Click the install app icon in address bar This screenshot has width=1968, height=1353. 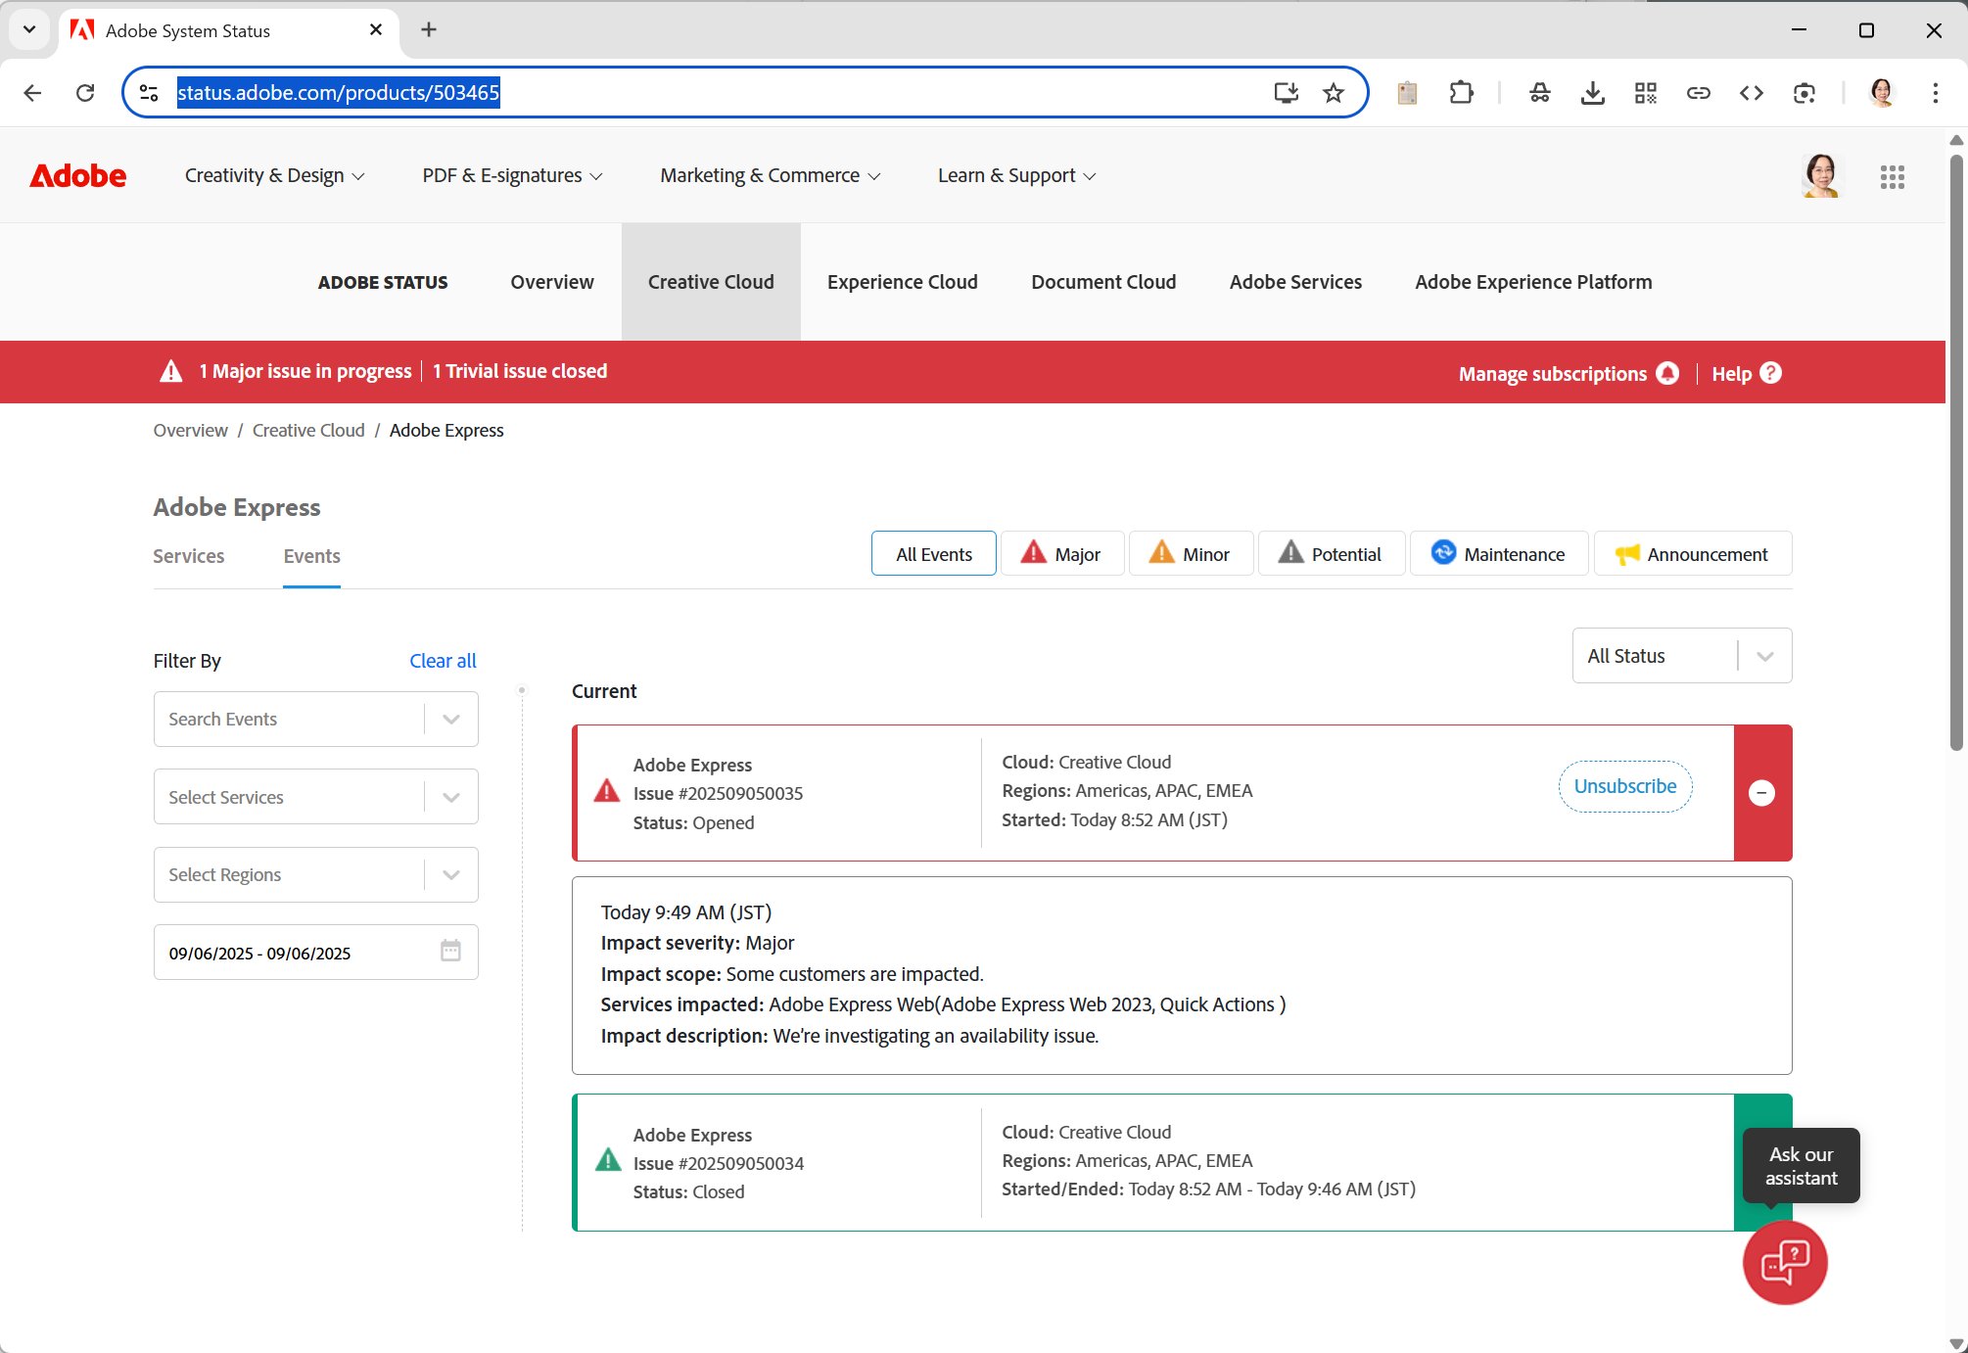pyautogui.click(x=1286, y=93)
